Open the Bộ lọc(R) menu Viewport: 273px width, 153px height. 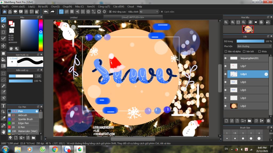[x=43, y=6]
